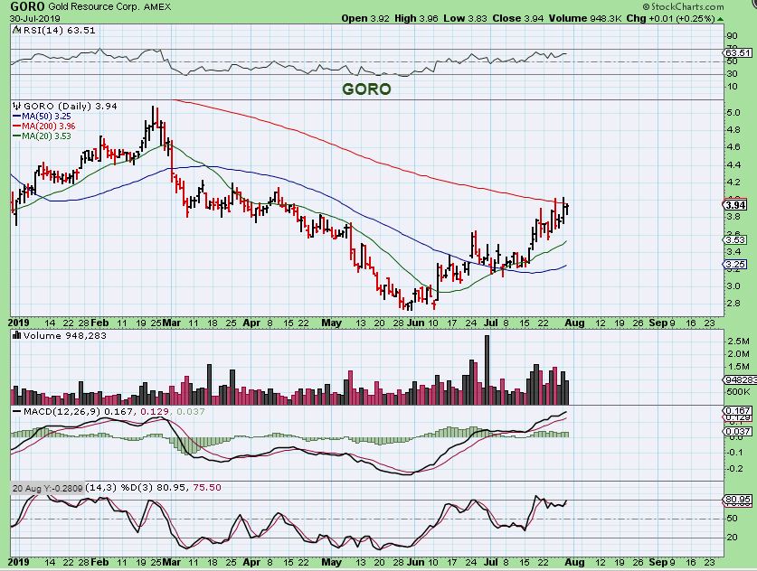Screen dimensions: 757x571
Task: Click the Low 3.83 value
Action: point(466,18)
